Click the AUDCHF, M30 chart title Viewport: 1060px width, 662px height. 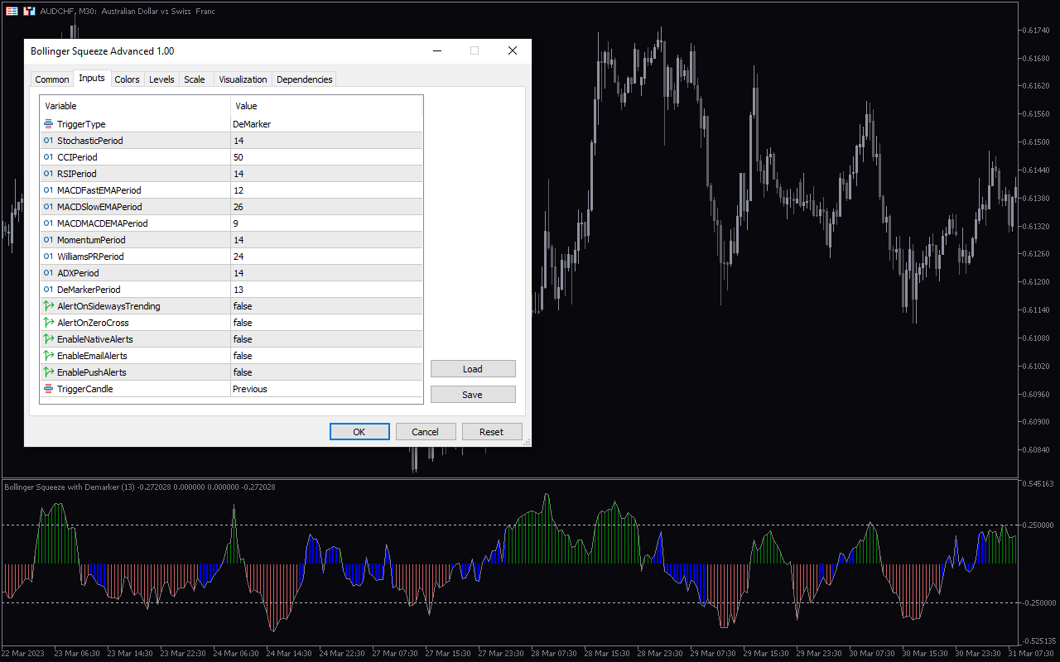(x=127, y=11)
